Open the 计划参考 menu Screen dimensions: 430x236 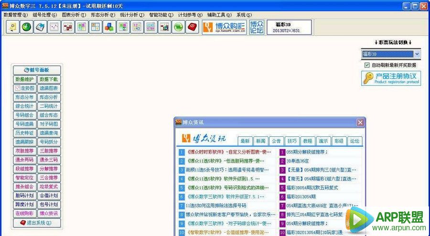click(x=190, y=15)
